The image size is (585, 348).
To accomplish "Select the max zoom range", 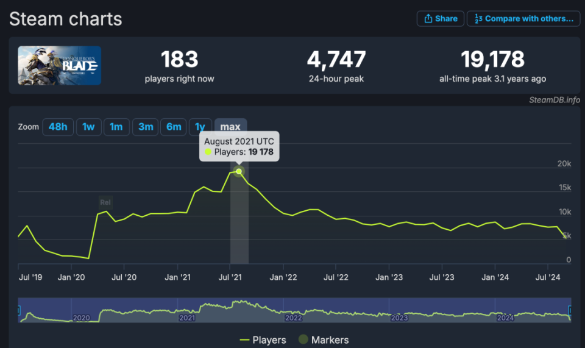I will [230, 127].
